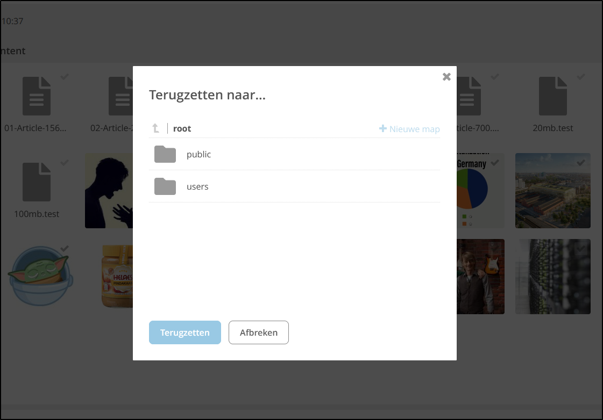The height and width of the screenshot is (420, 603).
Task: Click the root breadcrumb label
Action: click(x=182, y=128)
